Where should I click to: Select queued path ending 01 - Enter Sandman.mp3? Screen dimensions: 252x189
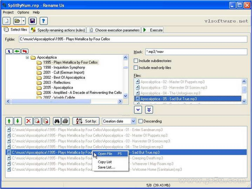[x=126, y=129]
